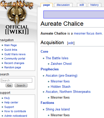Image resolution: width=104 pixels, height=118 pixels.
Task: Click the Go button
Action: 9,85
